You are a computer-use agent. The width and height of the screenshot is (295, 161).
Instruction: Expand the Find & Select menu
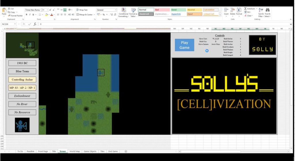point(268,12)
